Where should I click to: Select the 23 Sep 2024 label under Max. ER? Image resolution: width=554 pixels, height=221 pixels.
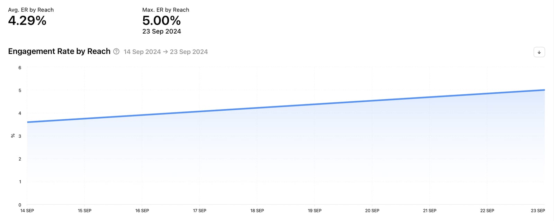pos(161,31)
